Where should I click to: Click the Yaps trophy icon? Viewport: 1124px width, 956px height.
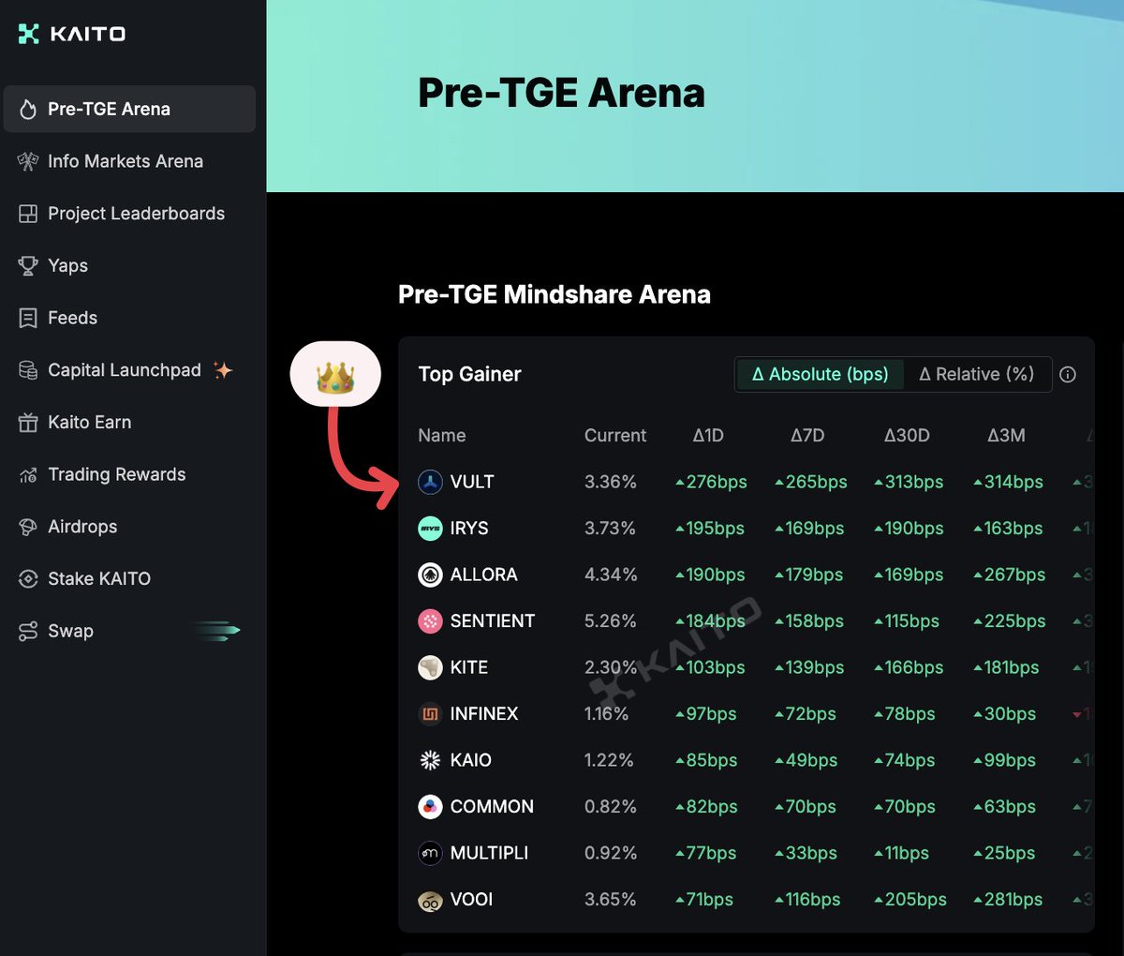click(28, 266)
